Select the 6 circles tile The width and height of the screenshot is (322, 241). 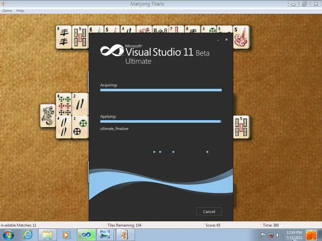(x=64, y=104)
